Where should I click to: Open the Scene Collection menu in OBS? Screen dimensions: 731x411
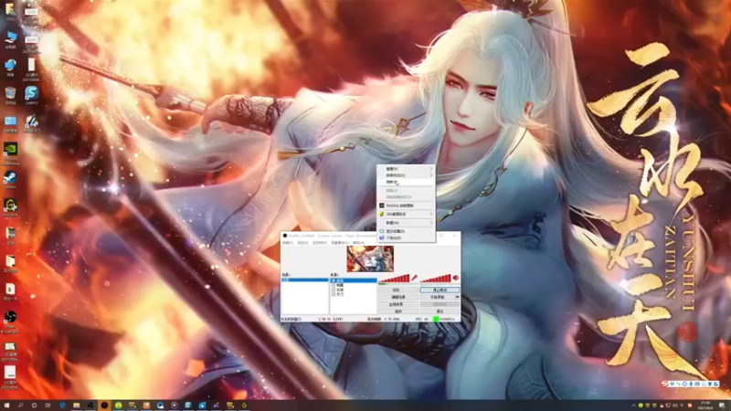pos(340,242)
